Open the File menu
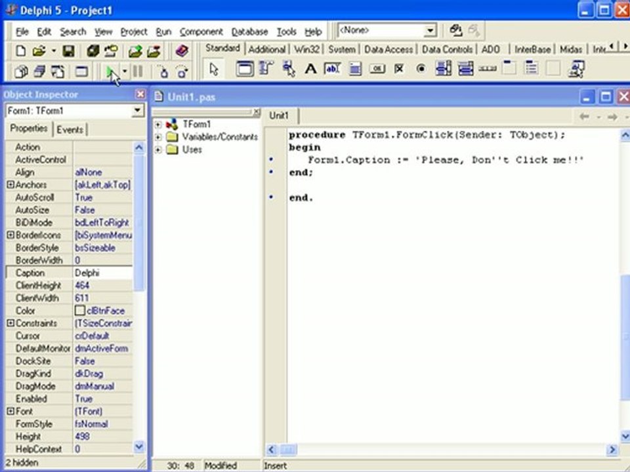The width and height of the screenshot is (630, 472). coord(22,31)
